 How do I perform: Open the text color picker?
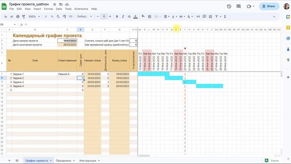pos(135,16)
